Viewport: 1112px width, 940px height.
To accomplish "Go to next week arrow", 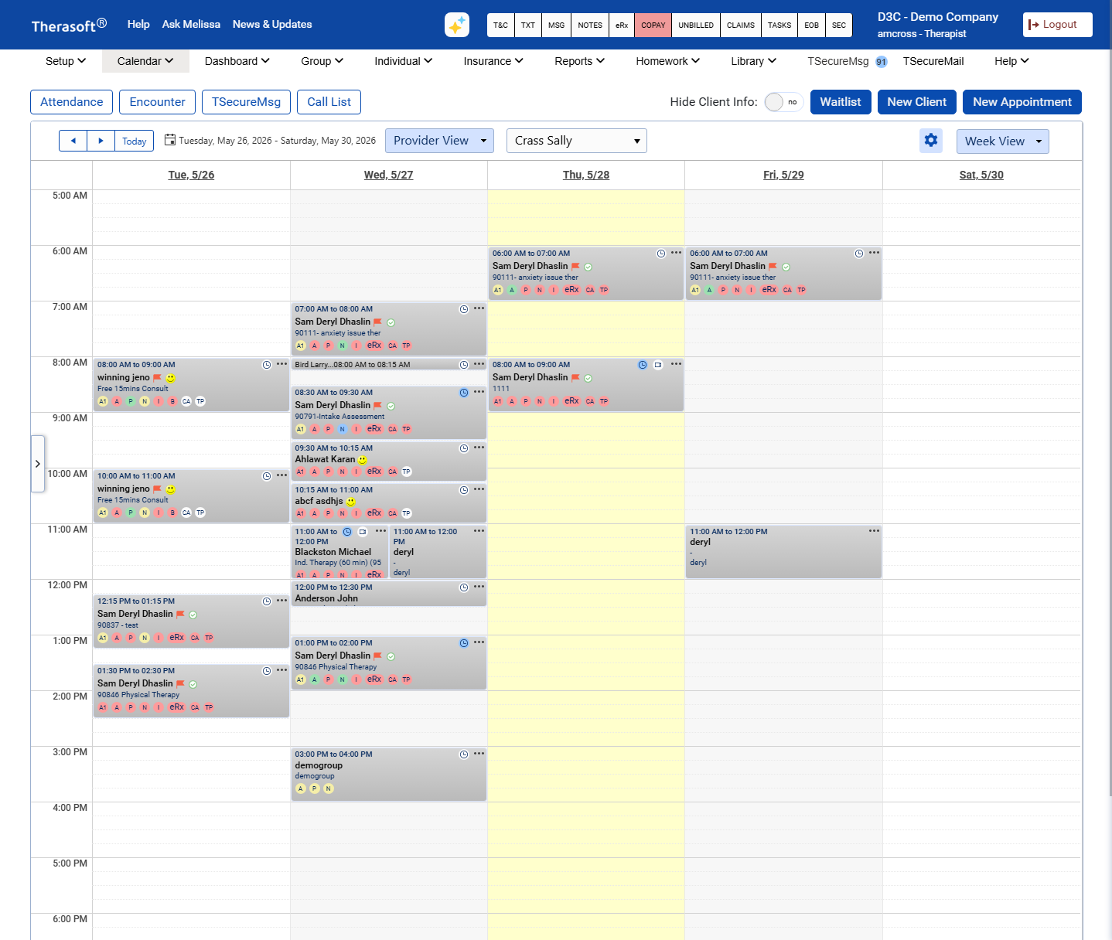I will (x=101, y=141).
